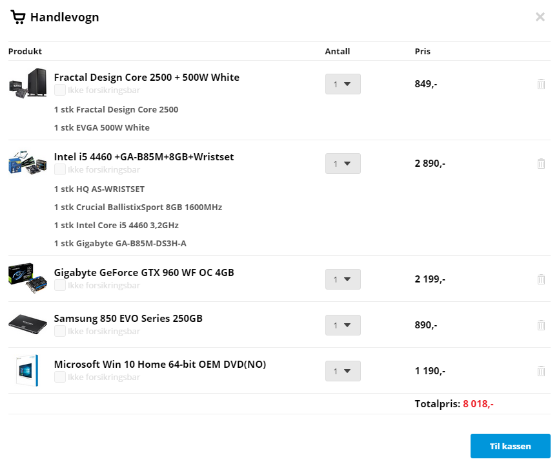Image resolution: width=559 pixels, height=468 pixels.
Task: Open the Samsung 850 EVO Series 250GB product link
Action: pyautogui.click(x=128, y=318)
